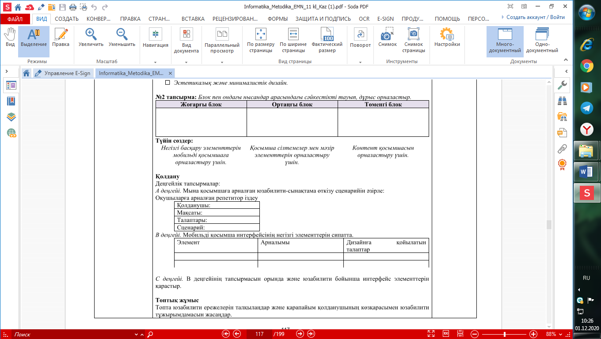Open the ФОРМЫ ribbon tab

click(278, 19)
